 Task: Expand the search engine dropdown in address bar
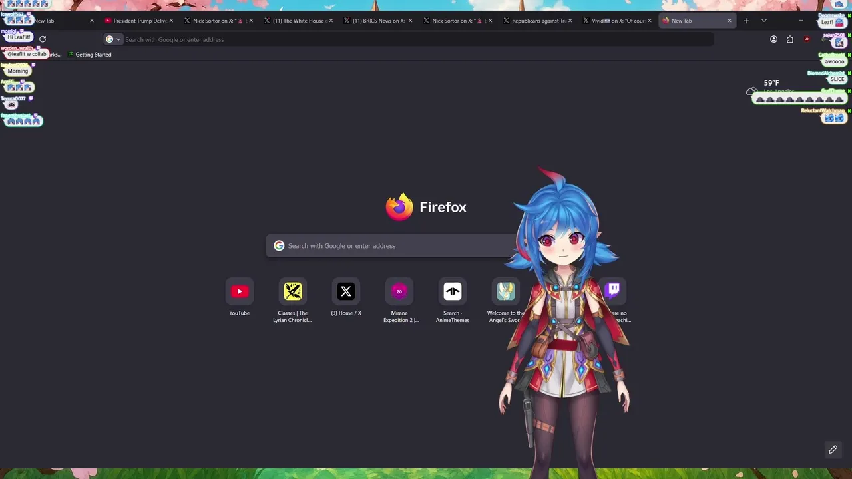113,39
